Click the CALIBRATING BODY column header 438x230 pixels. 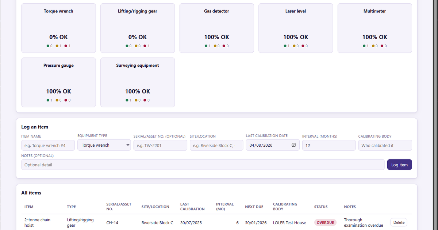coord(285,207)
